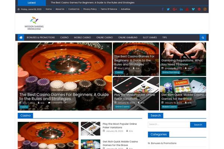Click the home icon in navigation bar
The width and height of the screenshot is (224, 149).
[x=21, y=38]
